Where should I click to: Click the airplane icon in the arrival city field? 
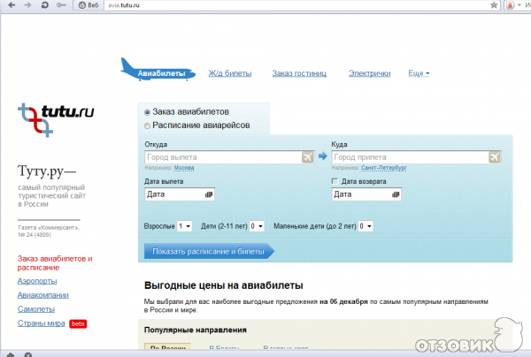tap(494, 157)
